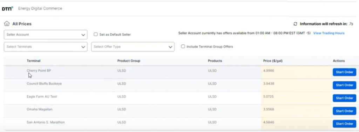The image size is (359, 132).
Task: Open the Seller Account dropdown
Action: [x=46, y=35]
